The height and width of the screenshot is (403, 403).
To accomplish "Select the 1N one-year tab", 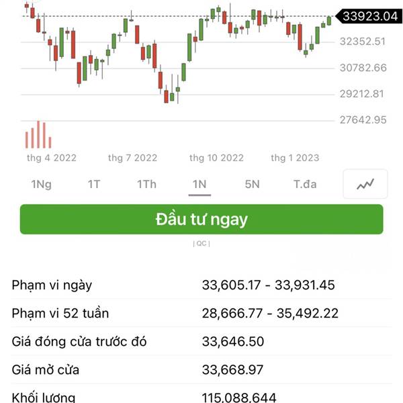I will pos(199,184).
